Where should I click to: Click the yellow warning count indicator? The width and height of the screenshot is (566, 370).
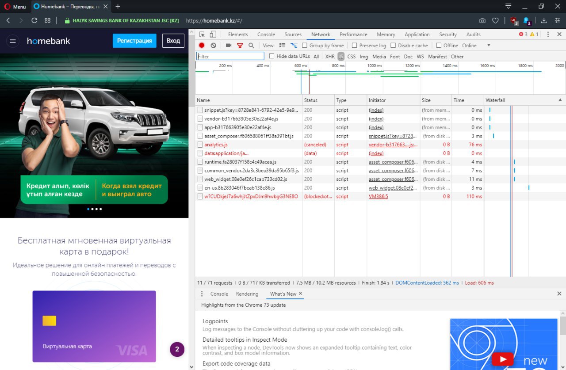pos(534,34)
